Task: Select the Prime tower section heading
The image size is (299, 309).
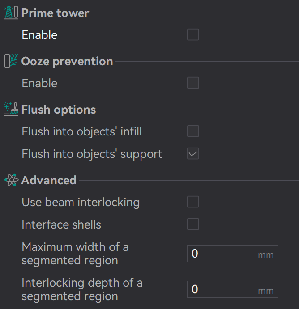Action: [x=55, y=13]
